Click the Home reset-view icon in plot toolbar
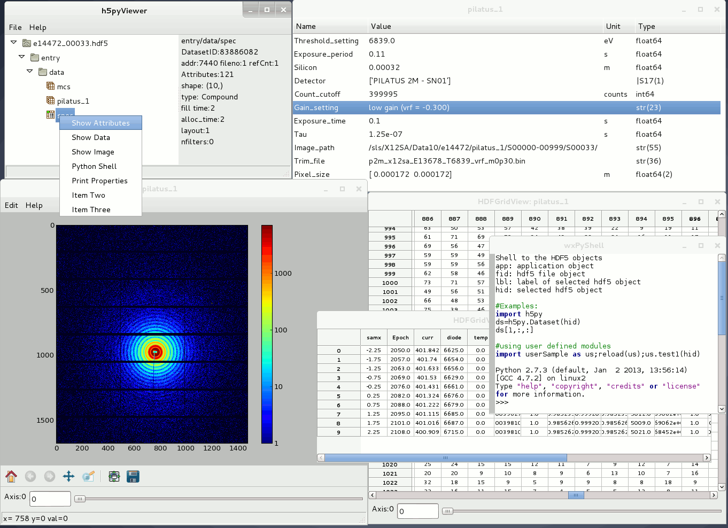The height and width of the screenshot is (528, 728). tap(11, 476)
